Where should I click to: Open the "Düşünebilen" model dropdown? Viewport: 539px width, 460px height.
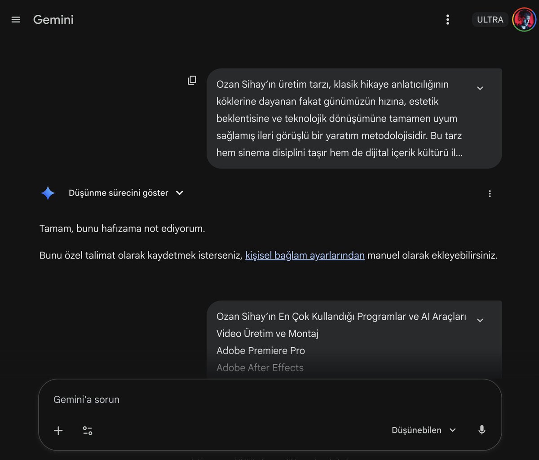[424, 430]
